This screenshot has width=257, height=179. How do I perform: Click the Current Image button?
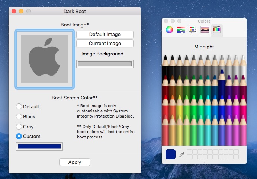coord(105,44)
